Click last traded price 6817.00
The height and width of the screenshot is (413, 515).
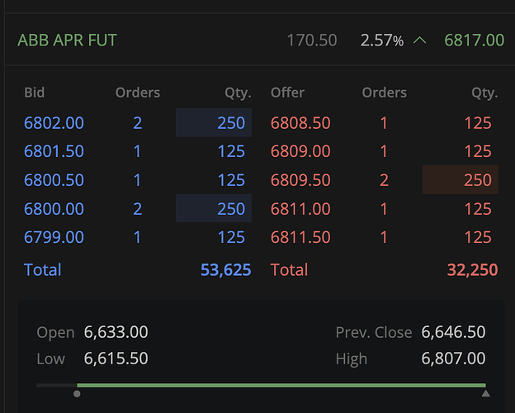(x=475, y=40)
